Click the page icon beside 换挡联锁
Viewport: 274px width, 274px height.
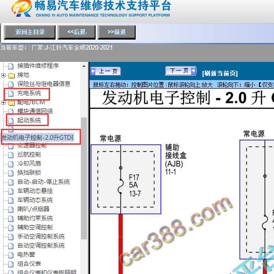click(11, 173)
